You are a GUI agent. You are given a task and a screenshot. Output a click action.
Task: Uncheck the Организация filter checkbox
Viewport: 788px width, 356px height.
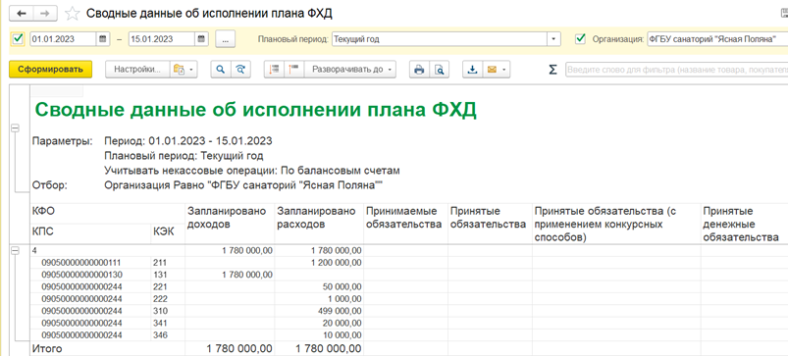tap(580, 38)
